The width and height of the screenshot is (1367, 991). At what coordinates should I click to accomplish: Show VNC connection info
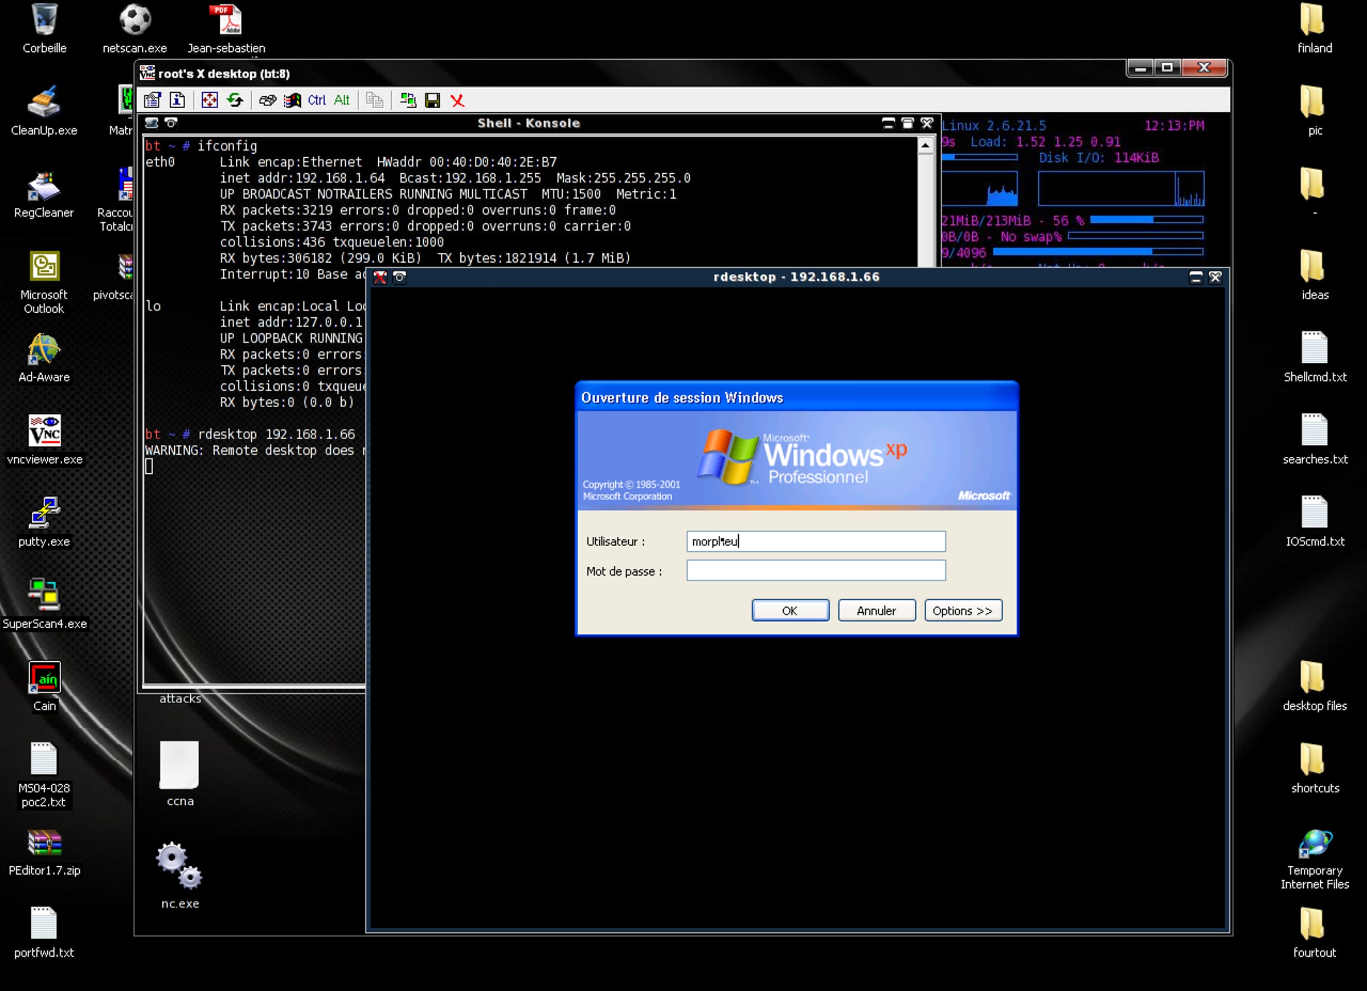point(177,100)
